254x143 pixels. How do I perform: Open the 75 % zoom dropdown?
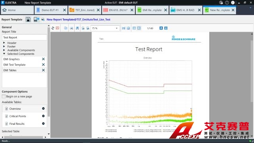click(105, 28)
